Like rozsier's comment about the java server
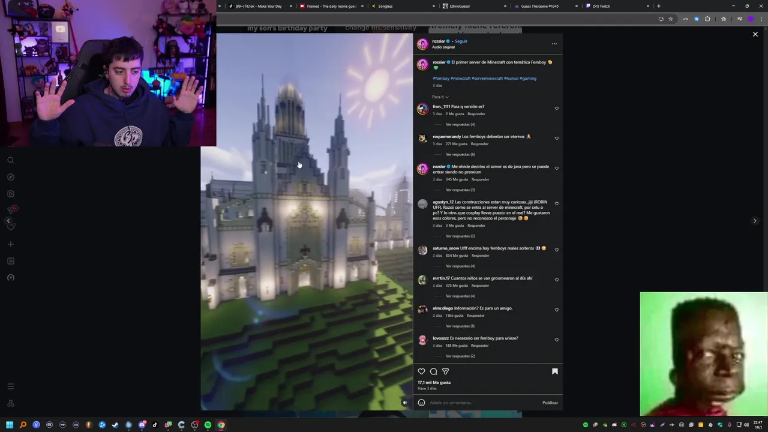The image size is (768, 432). (x=557, y=169)
